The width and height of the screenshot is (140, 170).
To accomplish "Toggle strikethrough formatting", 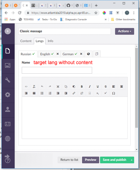I will click(106, 87).
